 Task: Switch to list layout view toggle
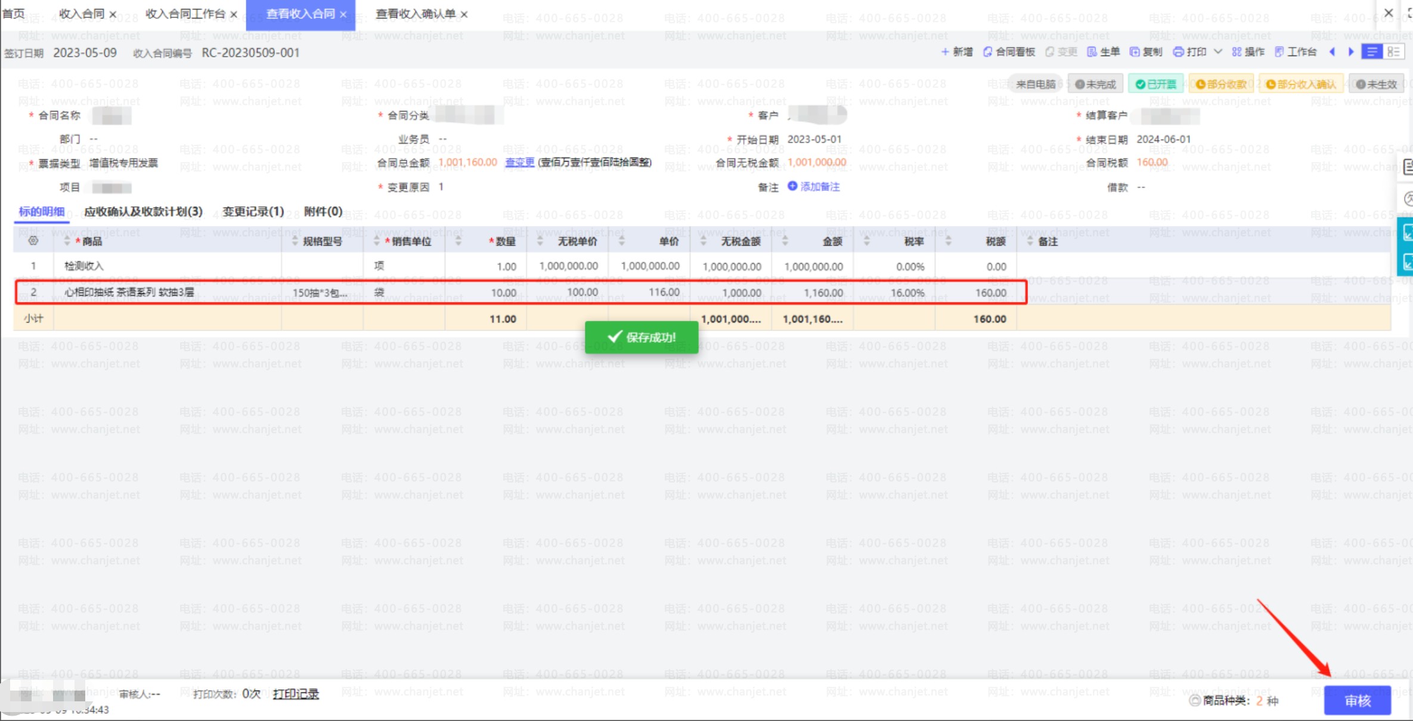1371,52
